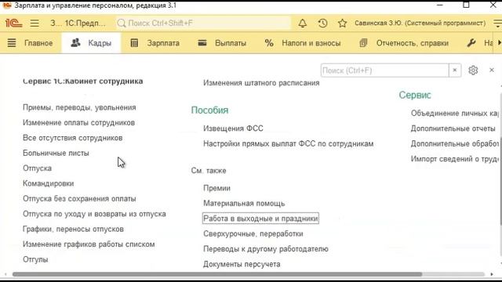Open Материальная помощь
The height and width of the screenshot is (282, 502).
coord(244,204)
